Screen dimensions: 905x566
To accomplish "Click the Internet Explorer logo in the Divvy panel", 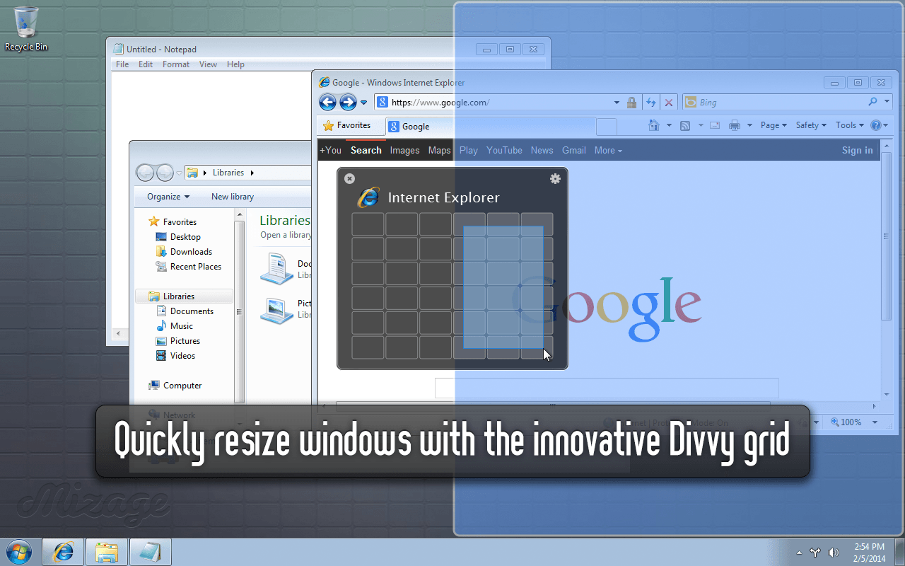I will pos(368,197).
